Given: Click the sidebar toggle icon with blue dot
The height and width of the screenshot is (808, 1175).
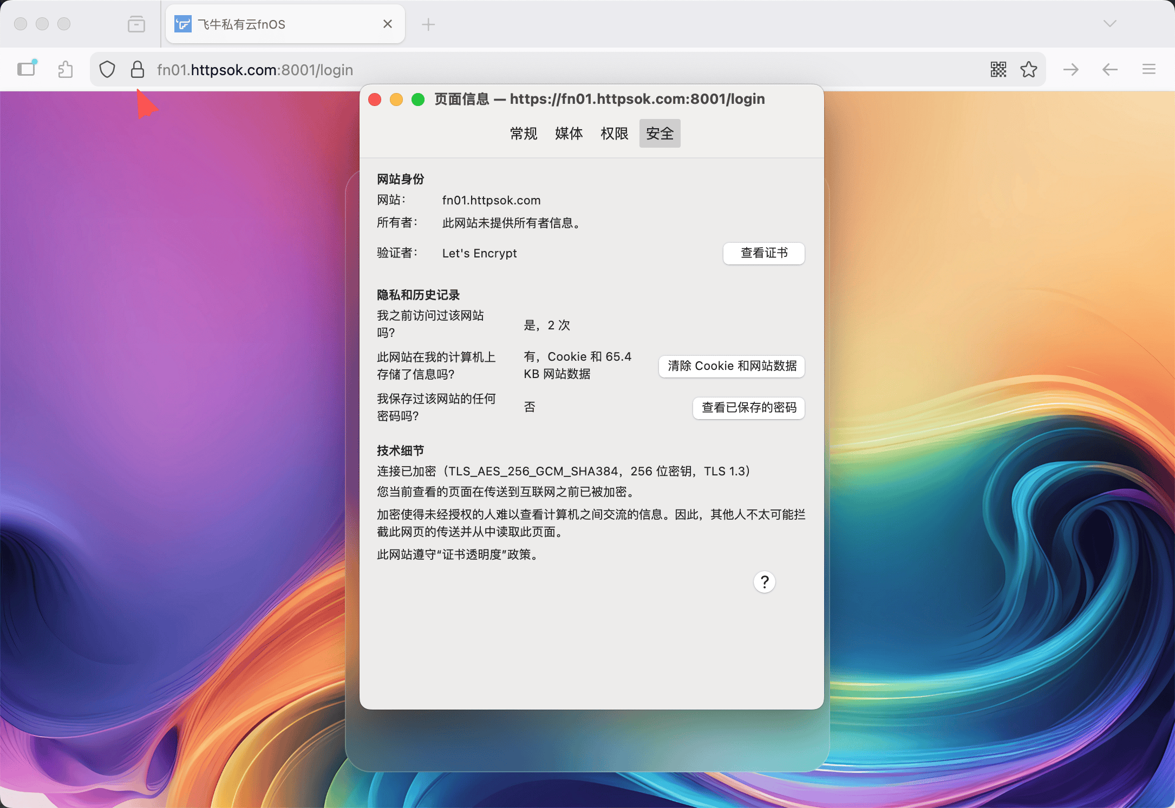Looking at the screenshot, I should point(27,69).
